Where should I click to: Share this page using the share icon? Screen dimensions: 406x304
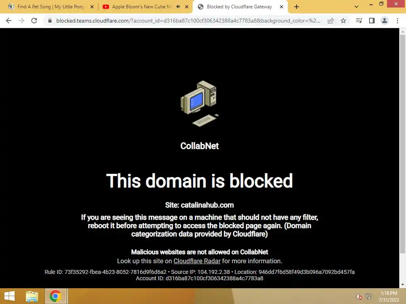331,21
